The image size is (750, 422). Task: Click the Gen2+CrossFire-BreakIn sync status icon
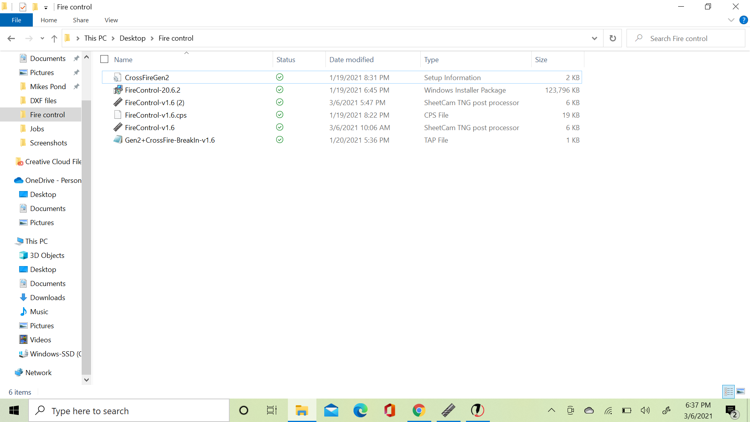click(x=280, y=140)
